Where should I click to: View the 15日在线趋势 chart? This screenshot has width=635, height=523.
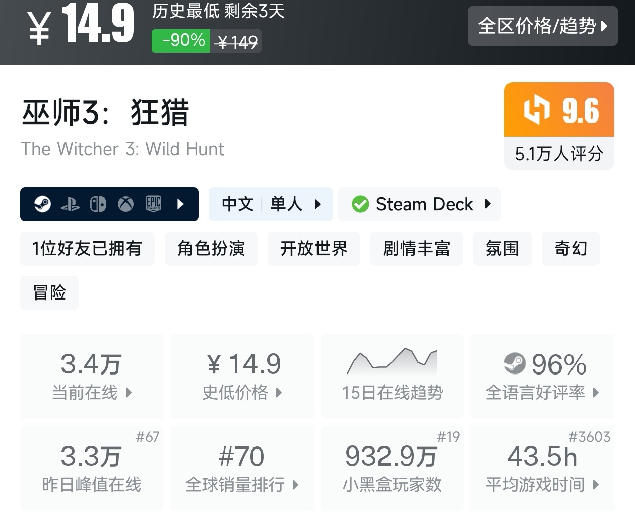tap(392, 375)
